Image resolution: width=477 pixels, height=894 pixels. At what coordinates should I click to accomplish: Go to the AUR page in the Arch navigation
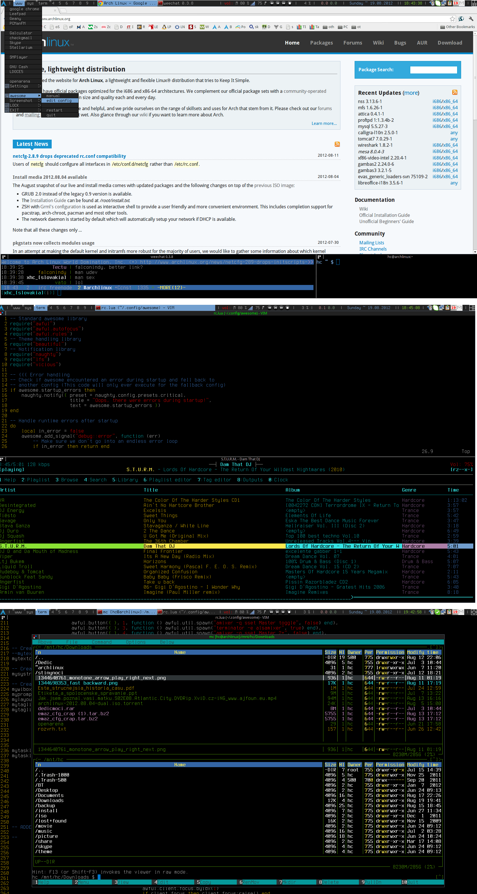(x=422, y=43)
